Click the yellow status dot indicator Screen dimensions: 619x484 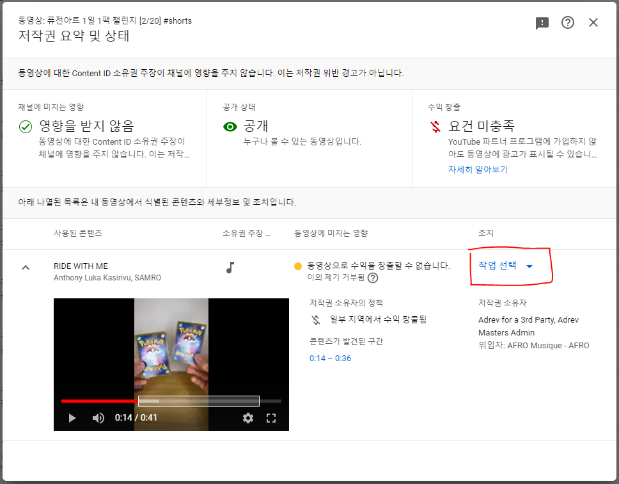point(298,266)
